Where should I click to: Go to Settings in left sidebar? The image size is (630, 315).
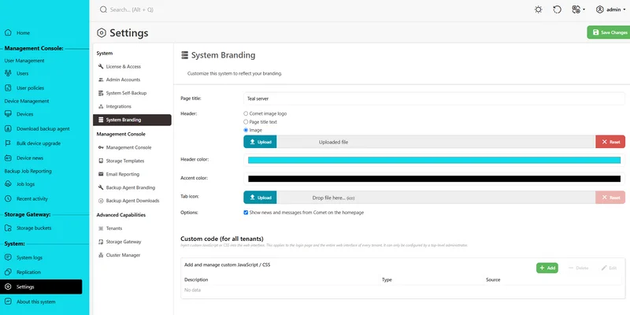(x=41, y=287)
